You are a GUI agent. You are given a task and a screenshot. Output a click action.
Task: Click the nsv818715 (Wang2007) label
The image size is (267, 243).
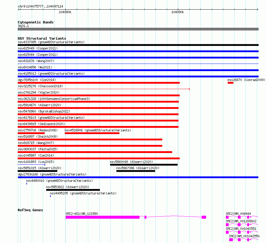36,143
